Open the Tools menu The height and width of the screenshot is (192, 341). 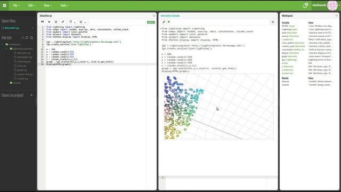point(64,5)
